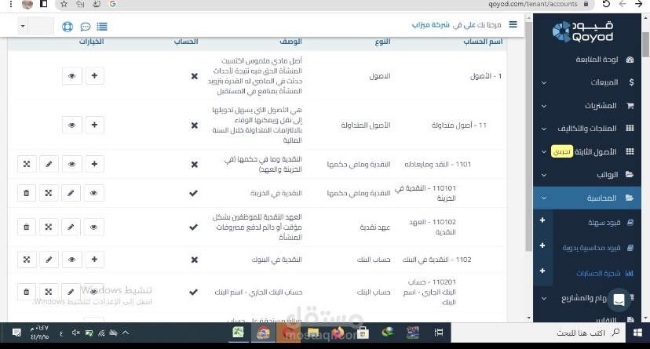650x349 pixels.
Task: Open Microsoft Store from taskbar
Action: pyautogui.click(x=363, y=333)
